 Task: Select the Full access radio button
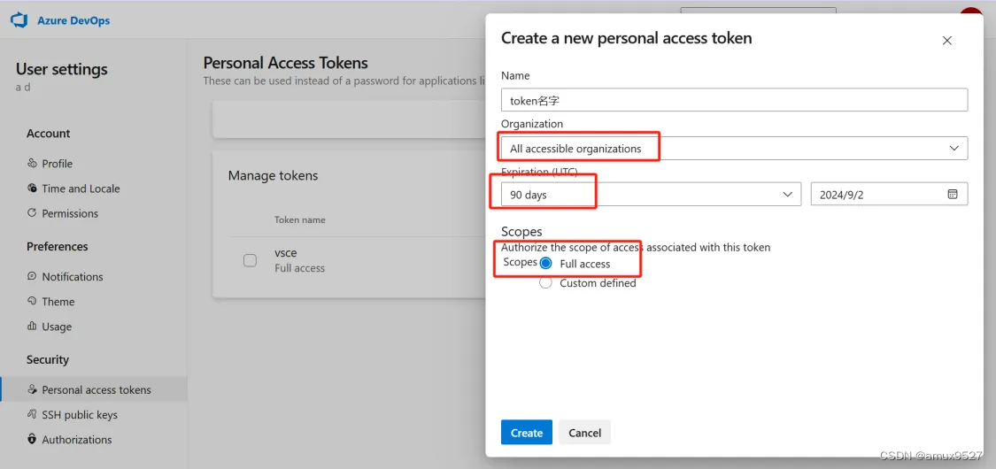[545, 264]
